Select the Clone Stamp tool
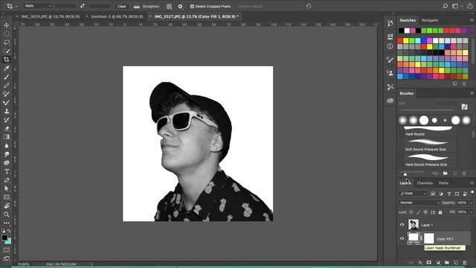The width and height of the screenshot is (476, 268). tap(7, 111)
